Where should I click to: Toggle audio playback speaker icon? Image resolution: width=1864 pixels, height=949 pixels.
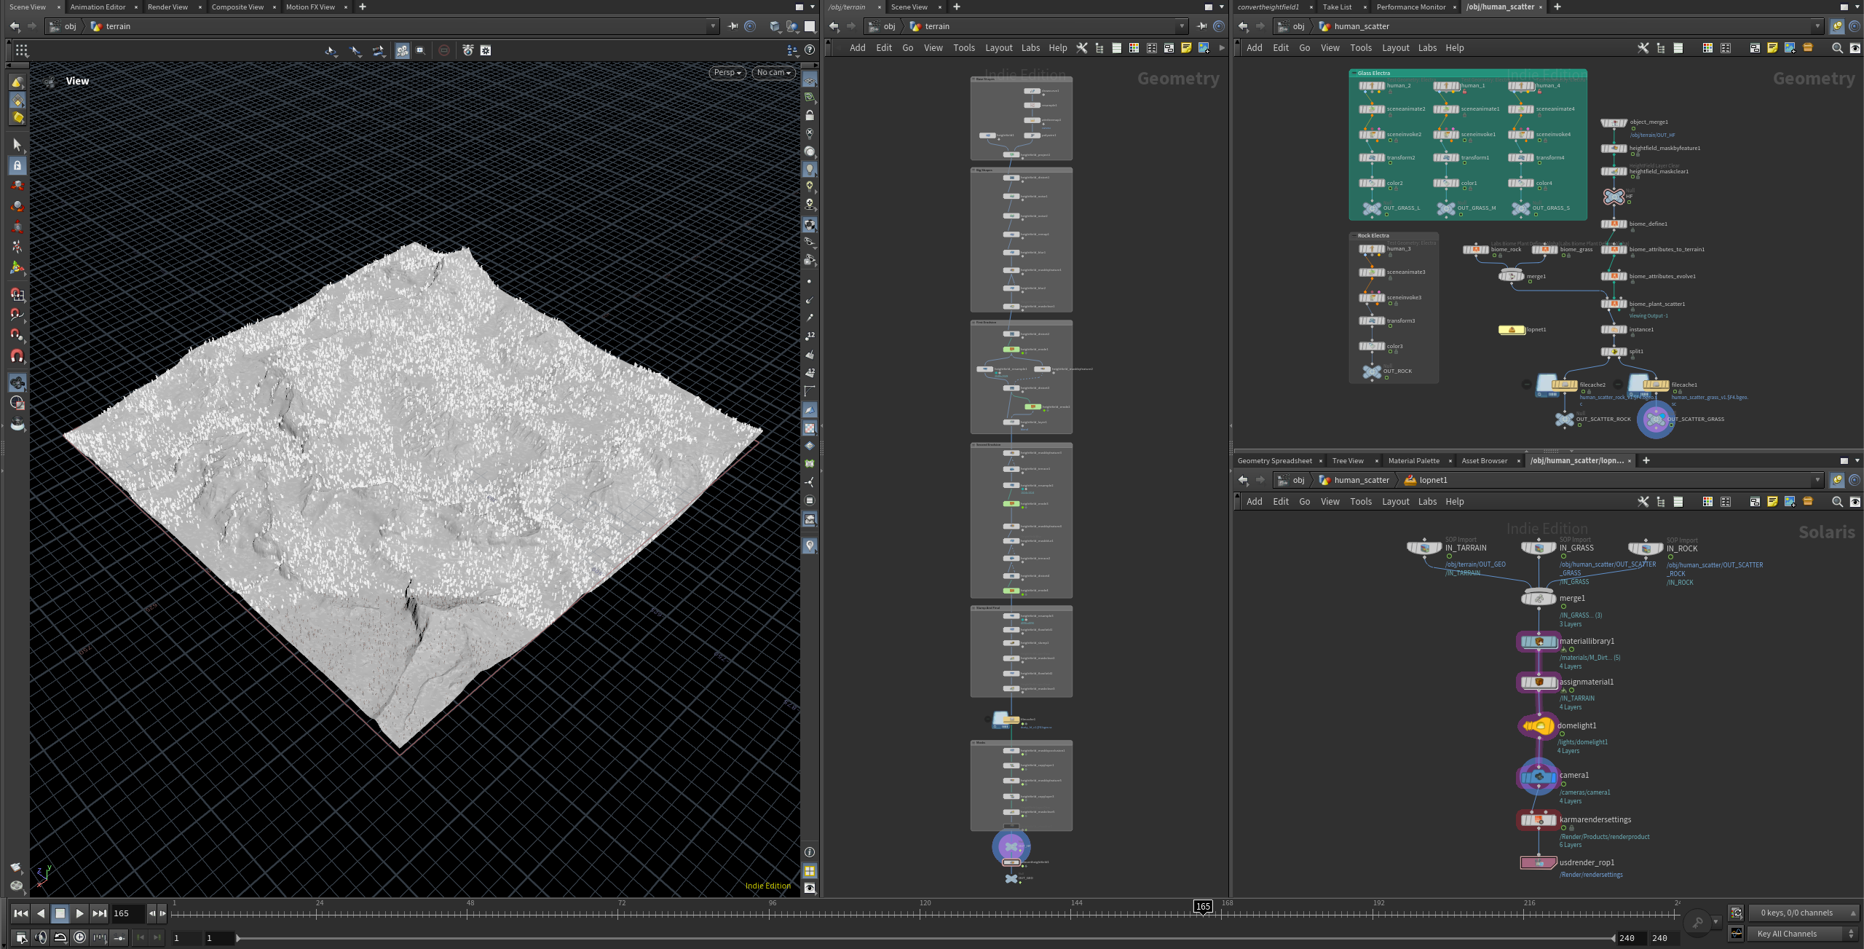pos(41,937)
